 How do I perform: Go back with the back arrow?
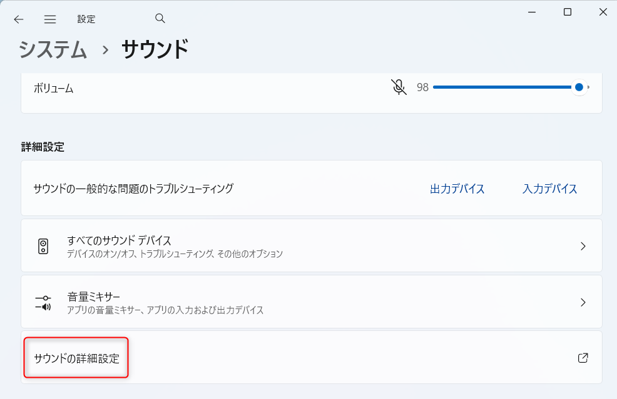19,19
